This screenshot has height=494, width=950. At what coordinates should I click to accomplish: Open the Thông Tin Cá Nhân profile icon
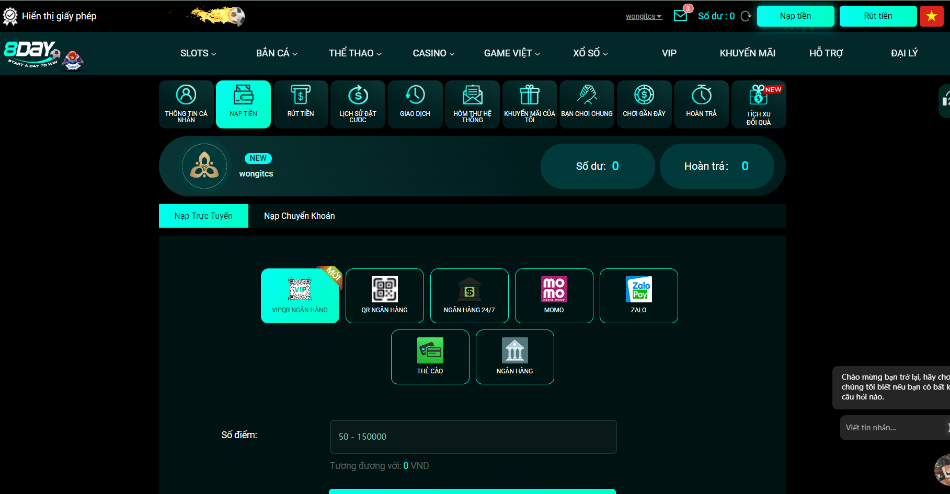[186, 104]
